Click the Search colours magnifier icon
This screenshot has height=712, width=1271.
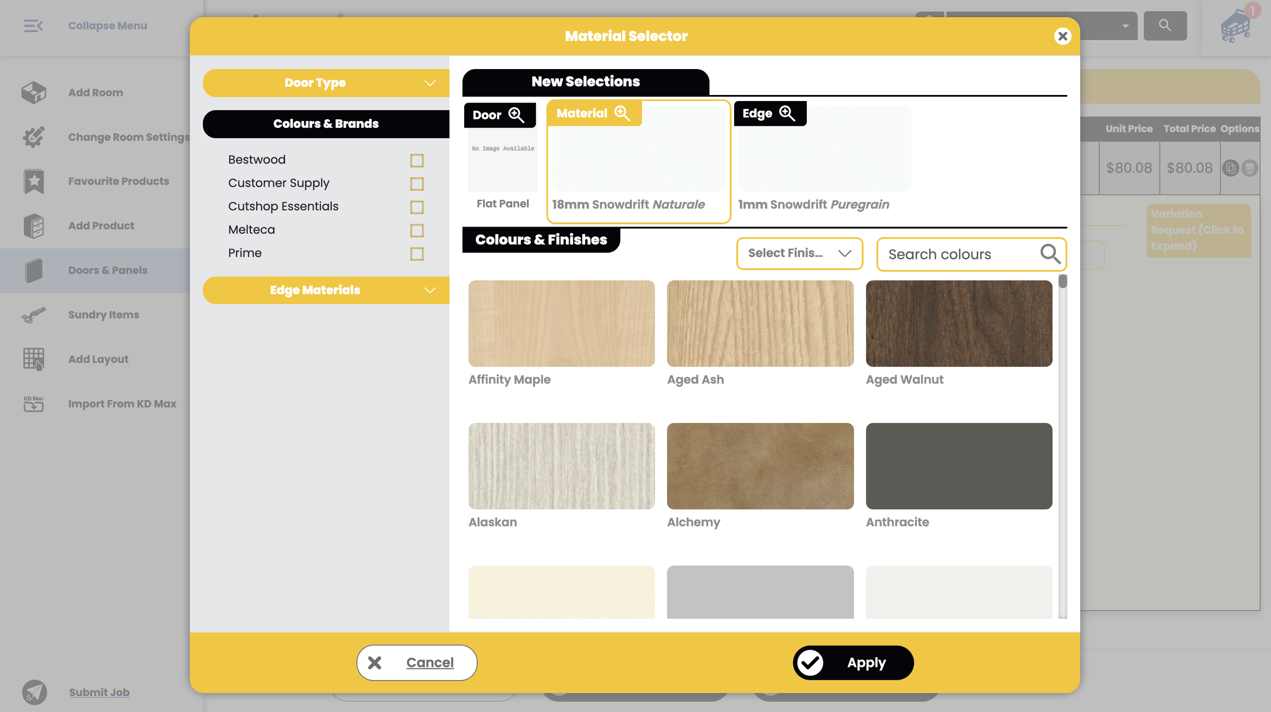(x=1050, y=254)
